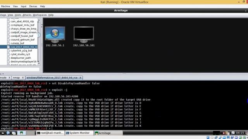Click the 'drive letter is D' .lnk console line
Viewport: 248px width, 139px height.
pos(71,103)
